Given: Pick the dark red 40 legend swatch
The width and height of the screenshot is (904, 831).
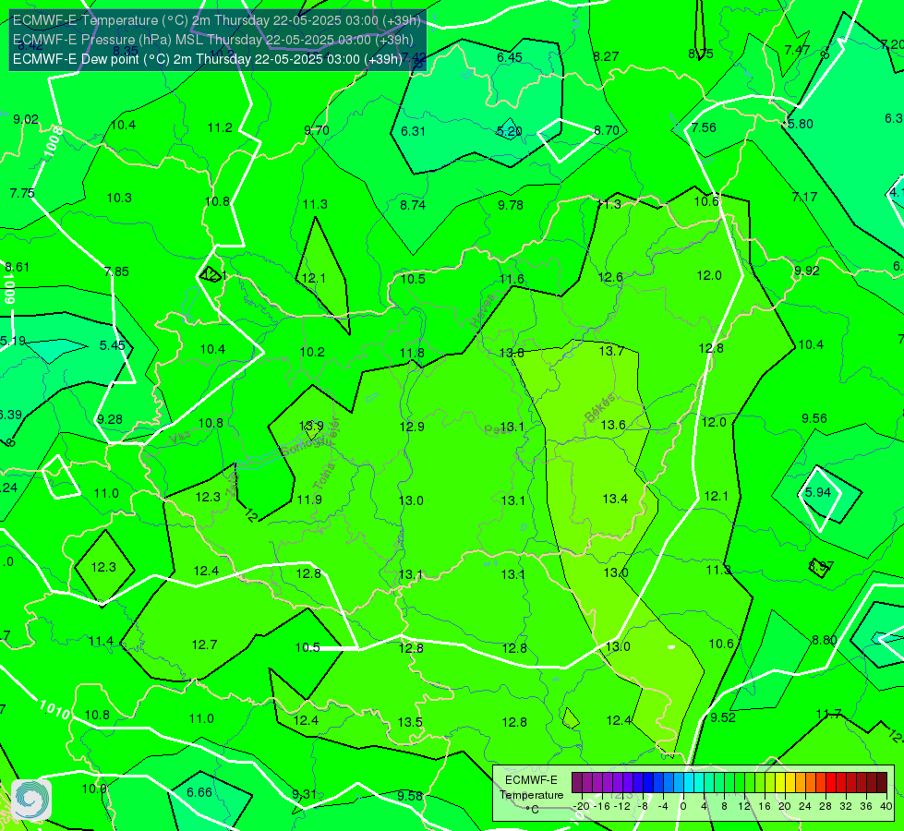Looking at the screenshot, I should point(882,783).
